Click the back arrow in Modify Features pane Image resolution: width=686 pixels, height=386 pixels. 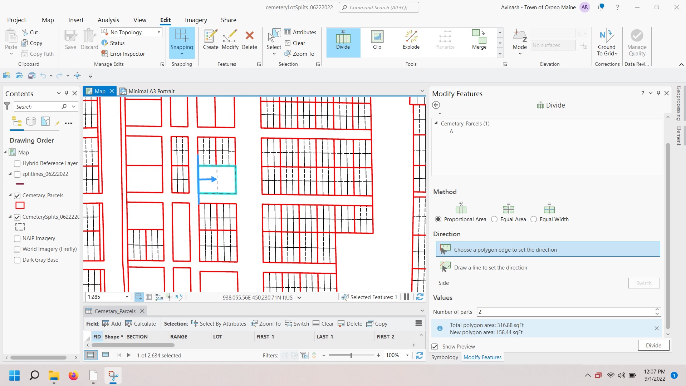click(436, 105)
